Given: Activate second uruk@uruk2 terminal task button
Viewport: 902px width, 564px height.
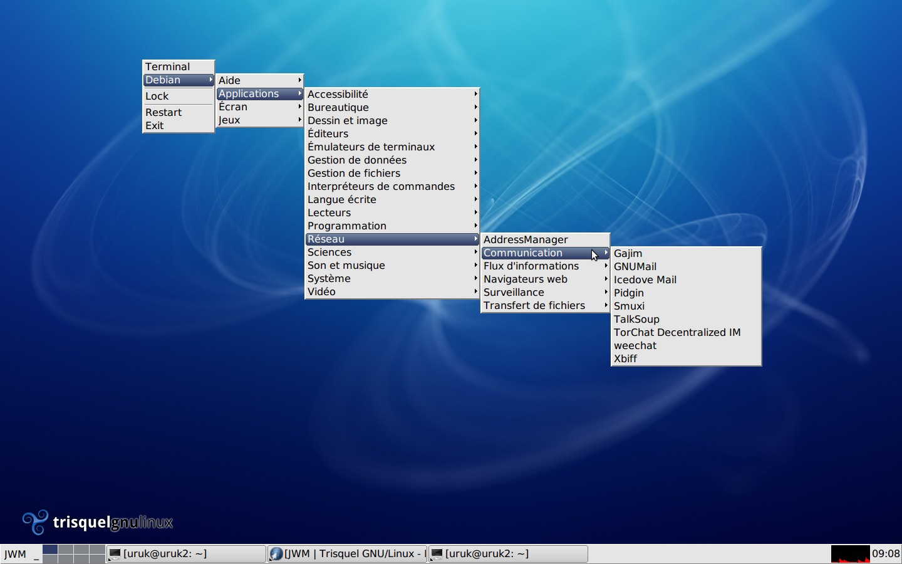Looking at the screenshot, I should [508, 554].
